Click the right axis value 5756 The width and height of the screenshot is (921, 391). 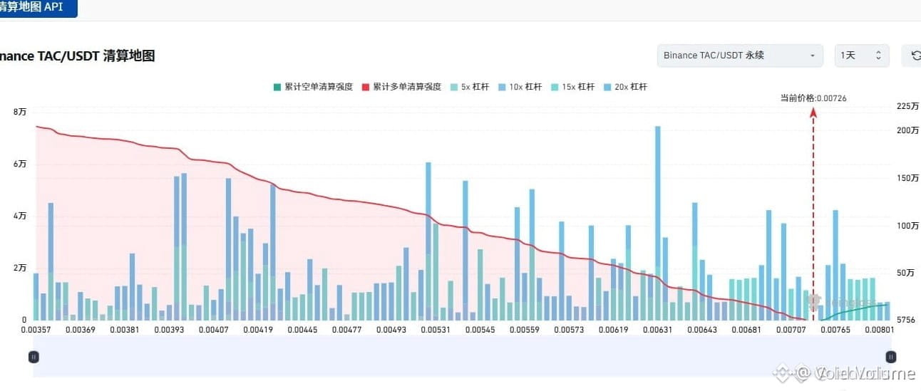(906, 320)
